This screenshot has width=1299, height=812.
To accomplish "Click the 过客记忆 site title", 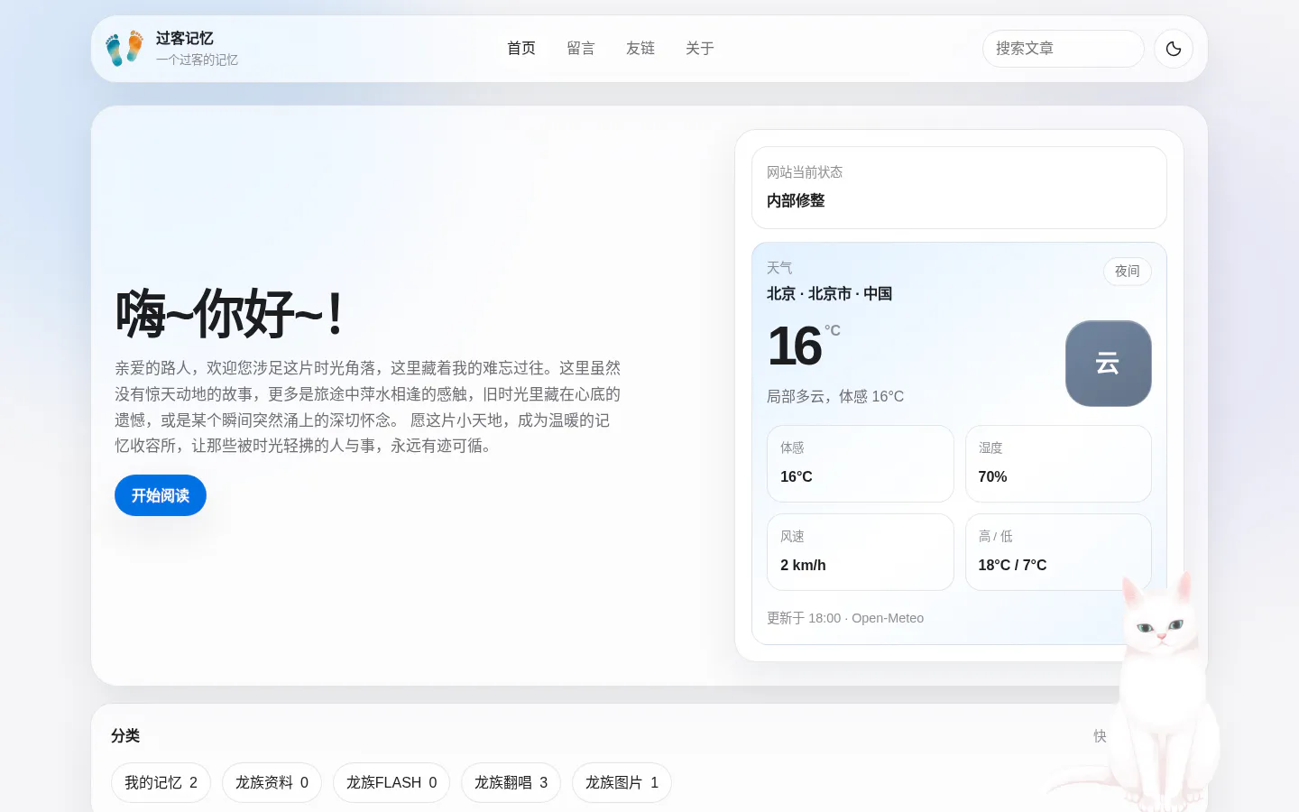I will point(185,39).
